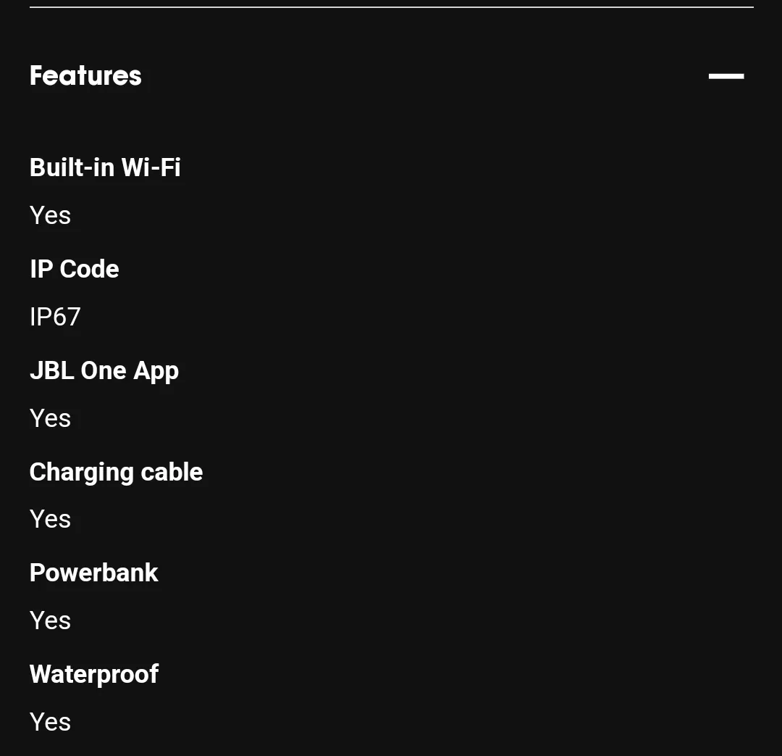The width and height of the screenshot is (782, 756).
Task: Click the divider line above Features
Action: (392, 7)
